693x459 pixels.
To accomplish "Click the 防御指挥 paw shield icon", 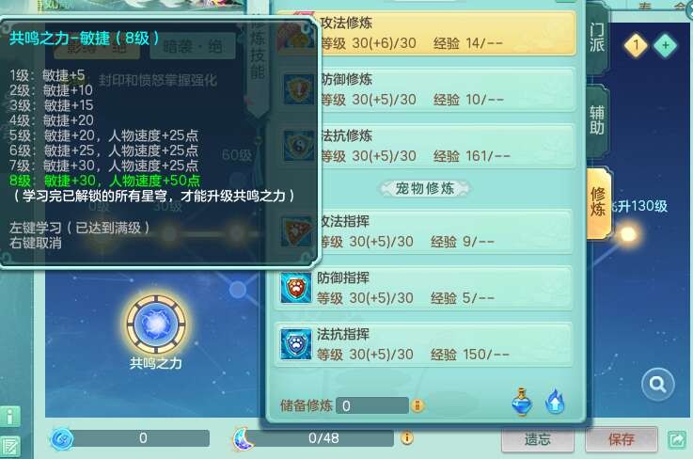I will [295, 288].
